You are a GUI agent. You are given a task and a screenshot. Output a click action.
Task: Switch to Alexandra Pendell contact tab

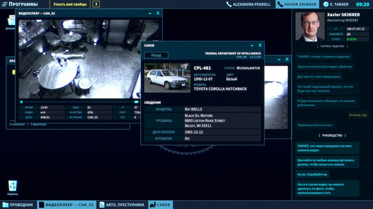249,4
